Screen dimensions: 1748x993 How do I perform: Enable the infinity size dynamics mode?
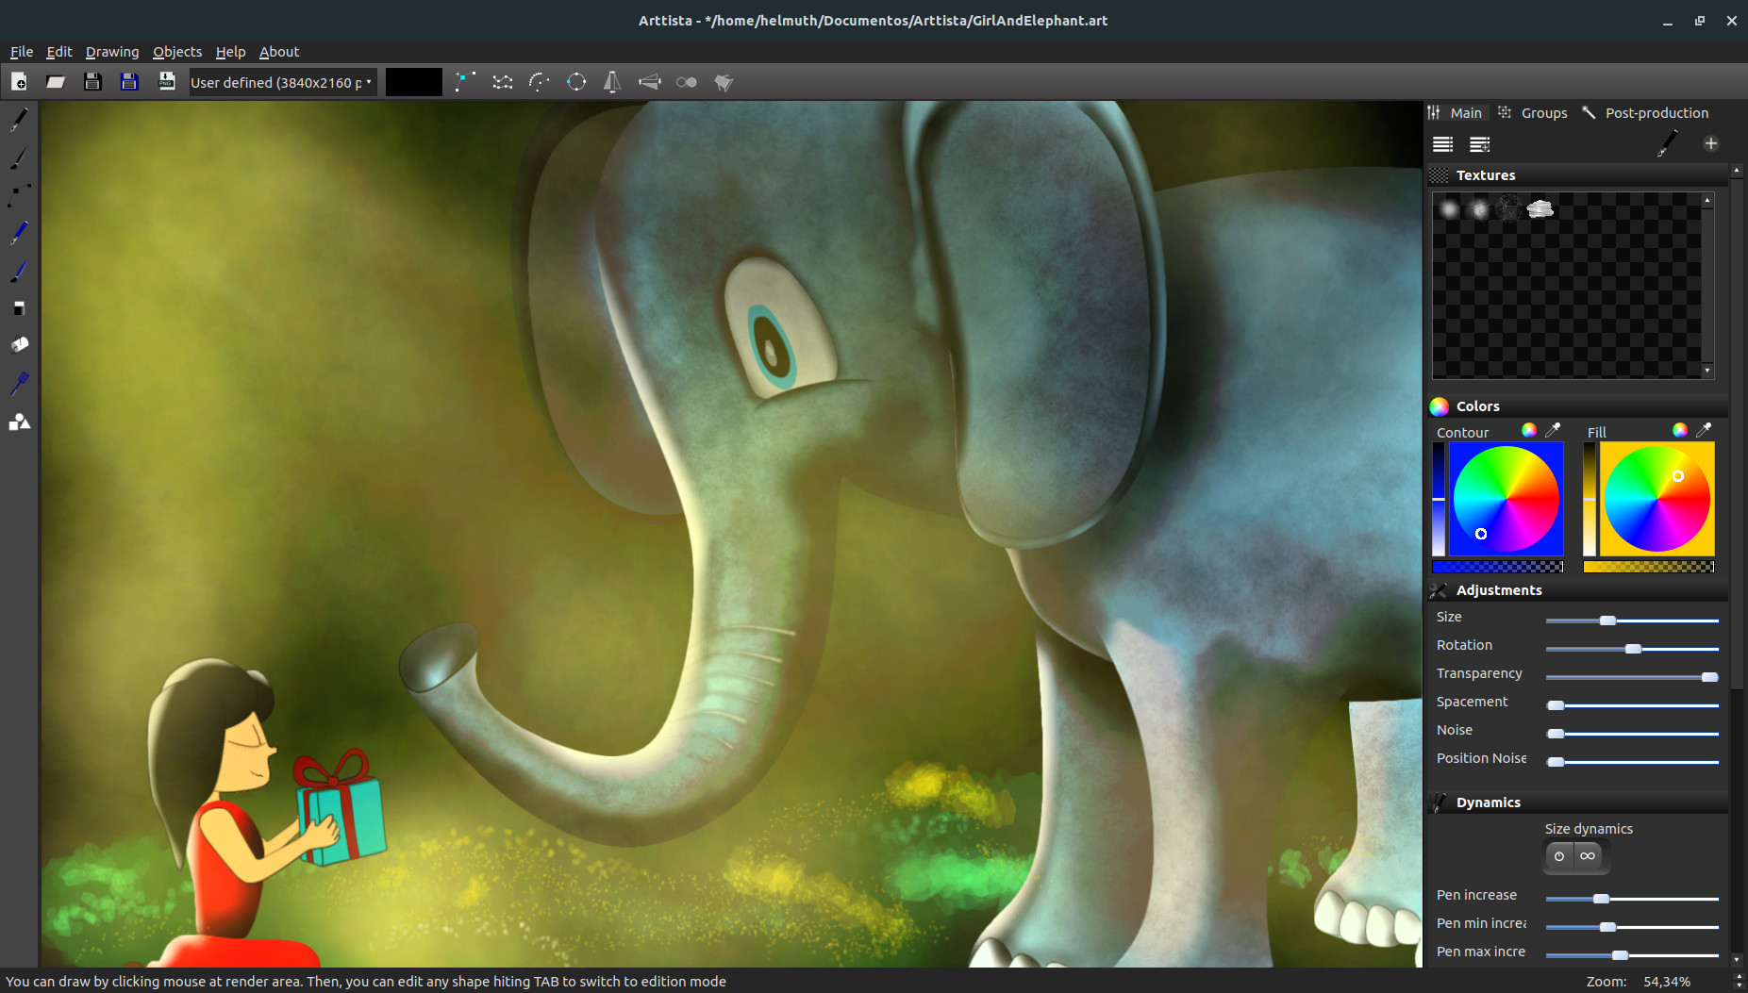pos(1590,856)
